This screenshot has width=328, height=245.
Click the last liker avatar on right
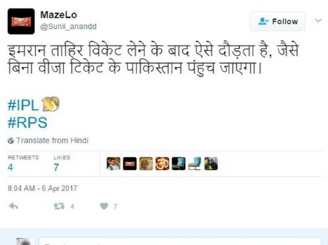click(x=211, y=164)
